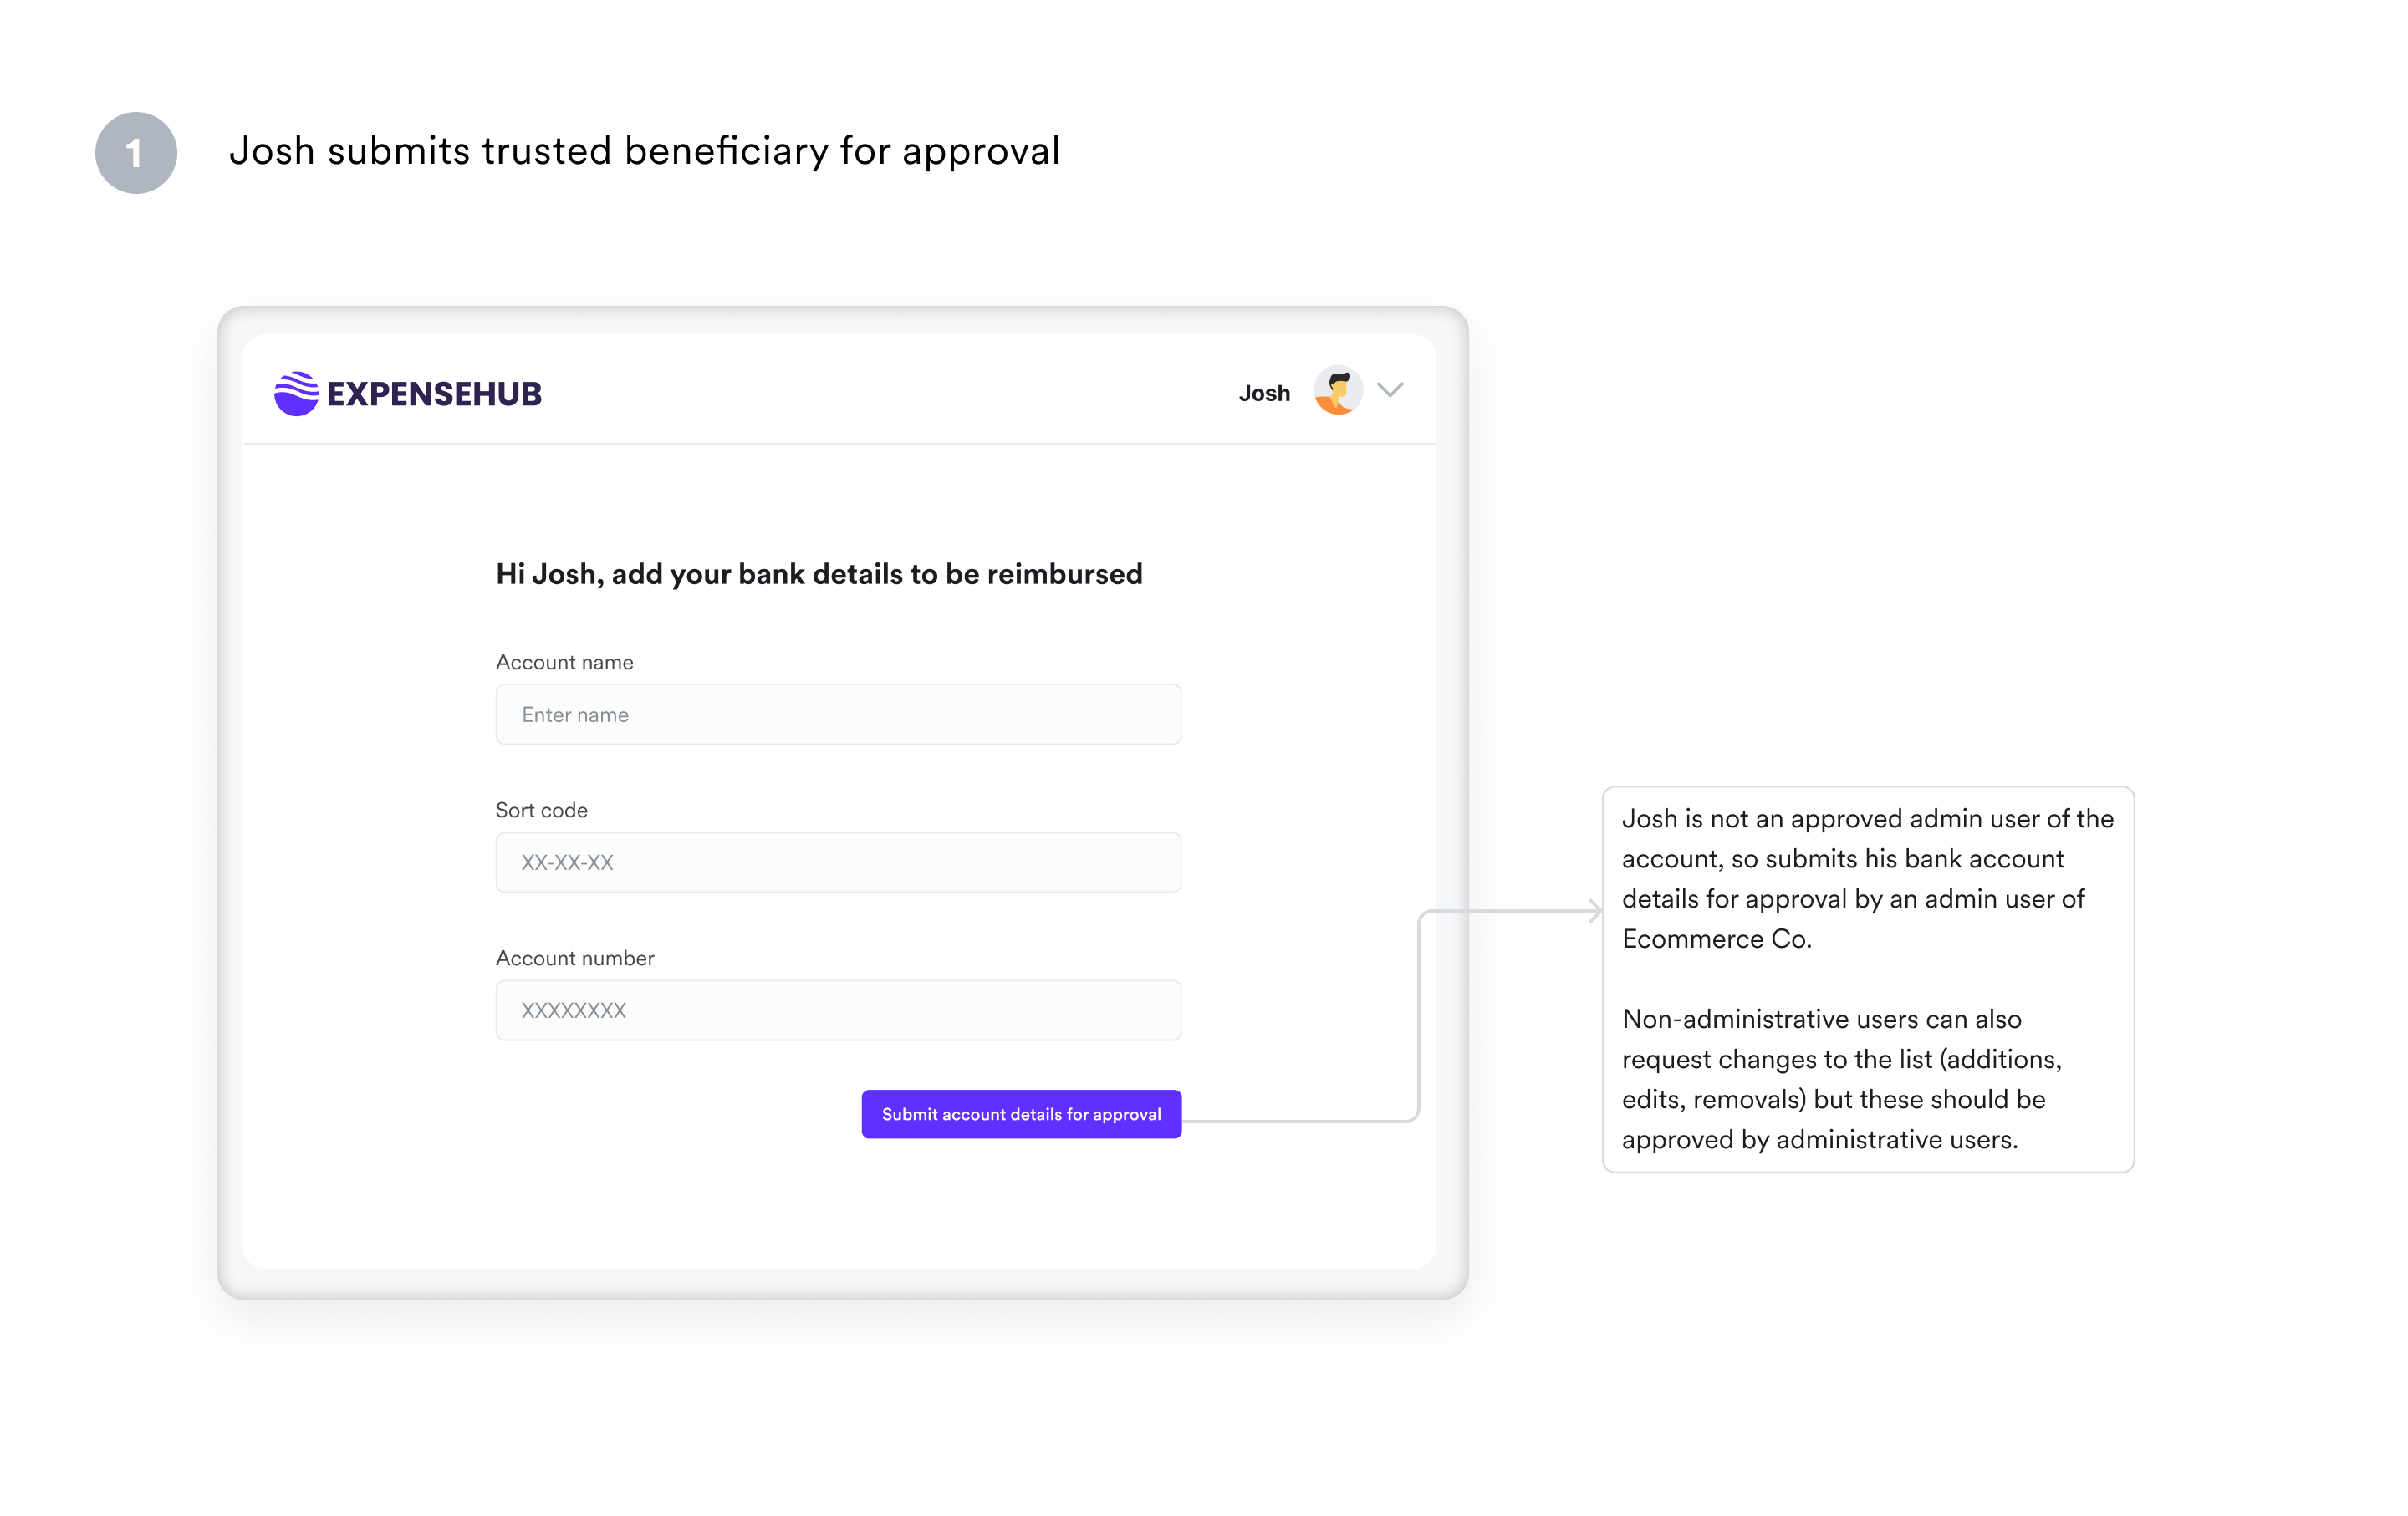Screen dimensions: 2408x1516
Task: Click the Josh username in header
Action: [1264, 394]
